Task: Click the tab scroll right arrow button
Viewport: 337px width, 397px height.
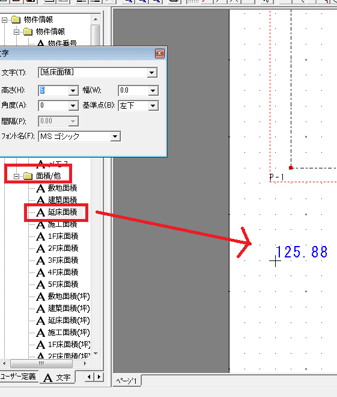Action: click(99, 377)
